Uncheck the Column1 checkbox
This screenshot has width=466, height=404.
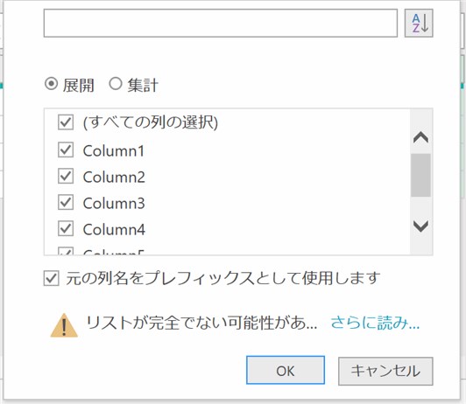pos(66,150)
